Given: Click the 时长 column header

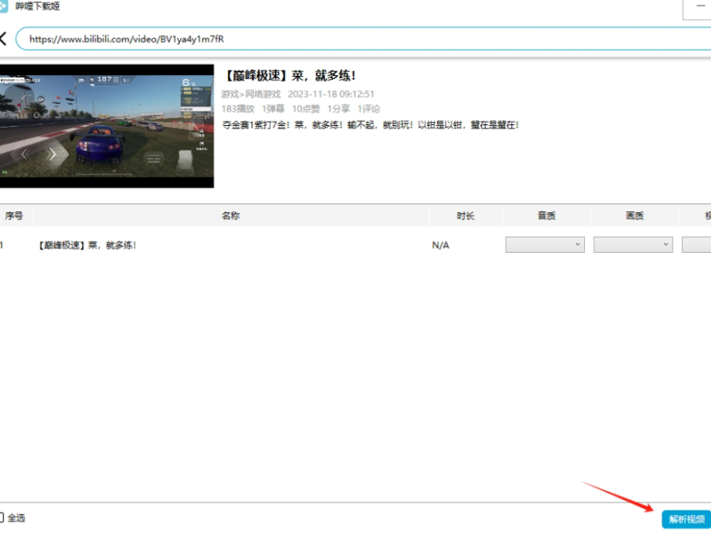Looking at the screenshot, I should (466, 216).
